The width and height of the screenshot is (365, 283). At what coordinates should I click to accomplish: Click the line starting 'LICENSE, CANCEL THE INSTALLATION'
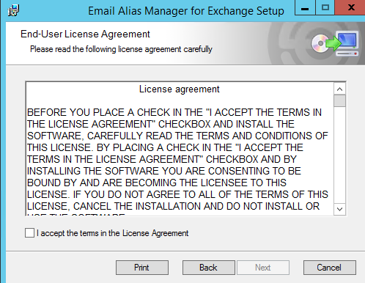[173, 207]
